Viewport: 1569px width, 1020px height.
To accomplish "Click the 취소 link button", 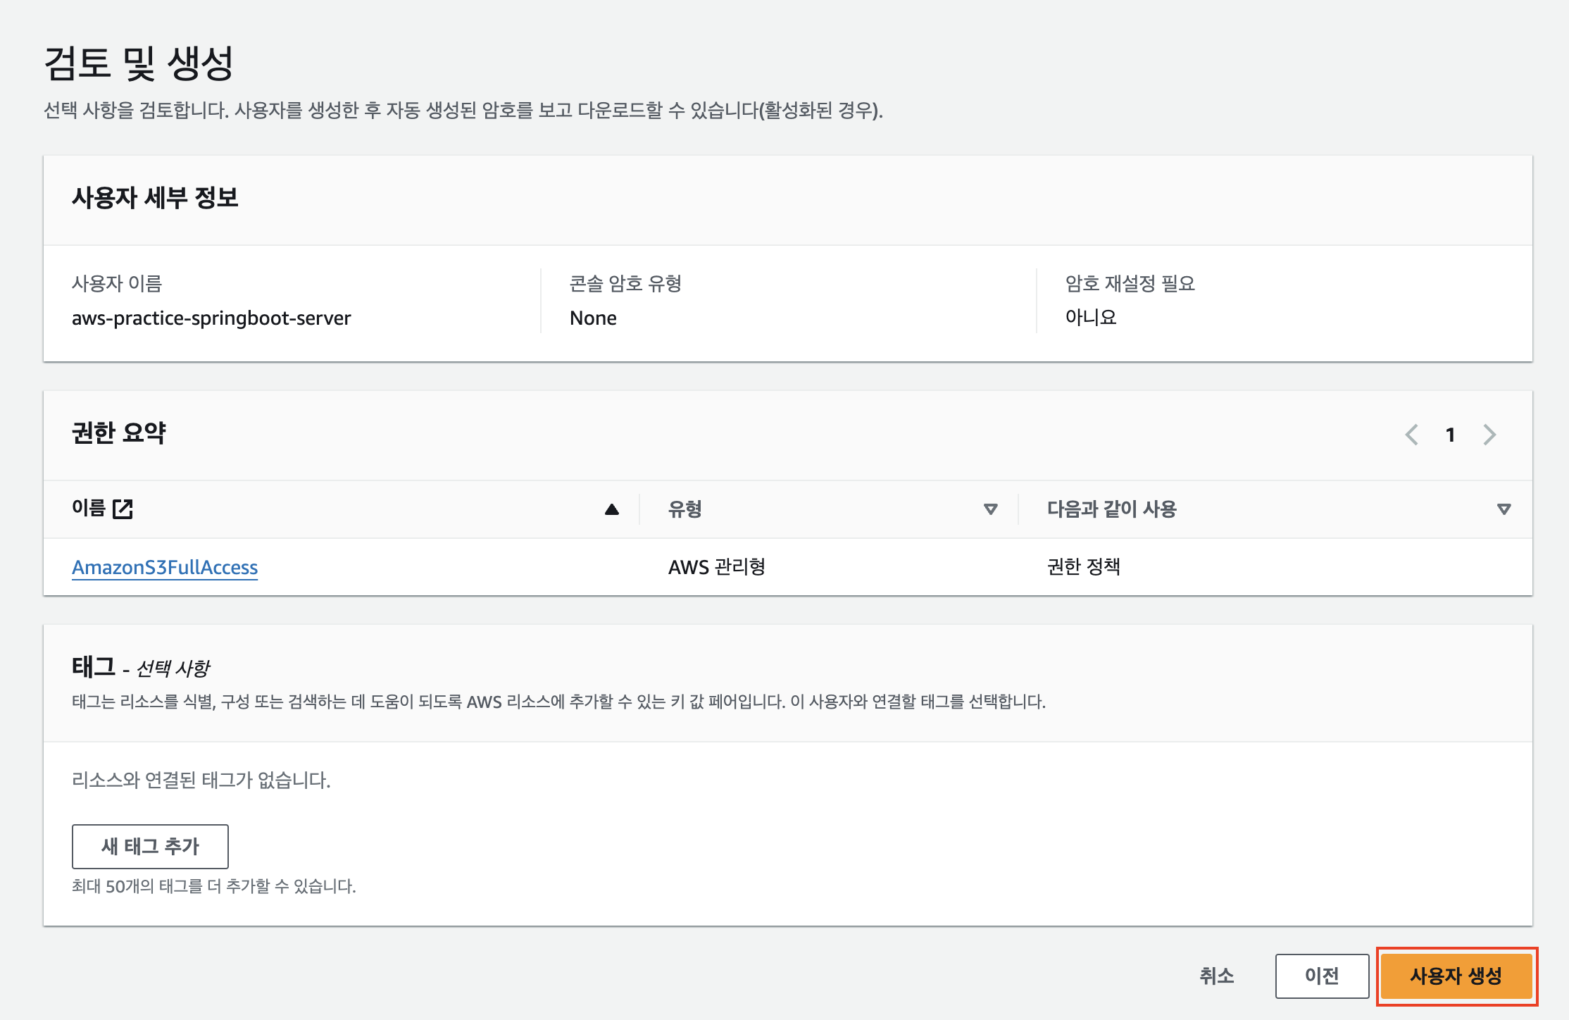I will point(1216,976).
